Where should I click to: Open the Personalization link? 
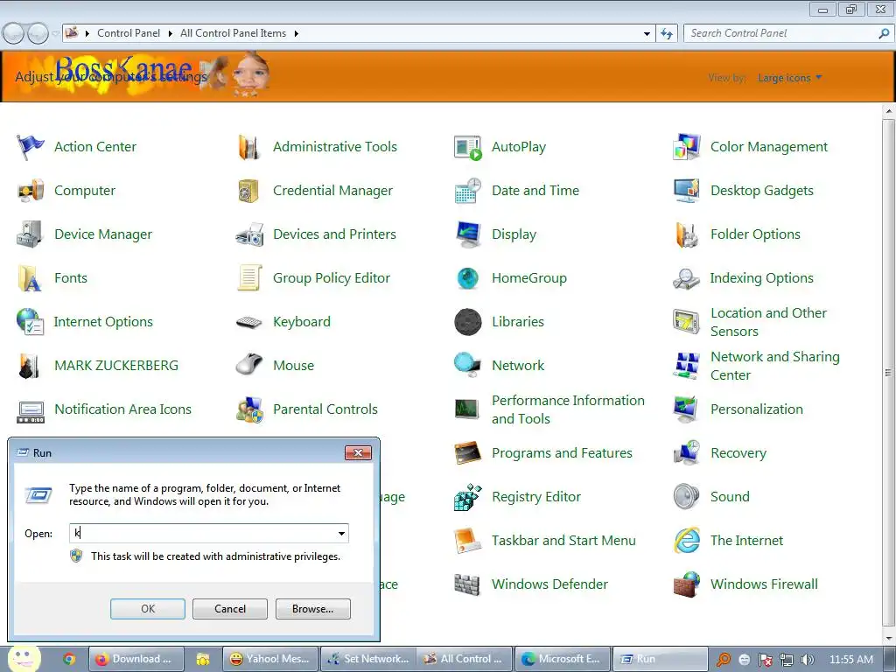[757, 409]
